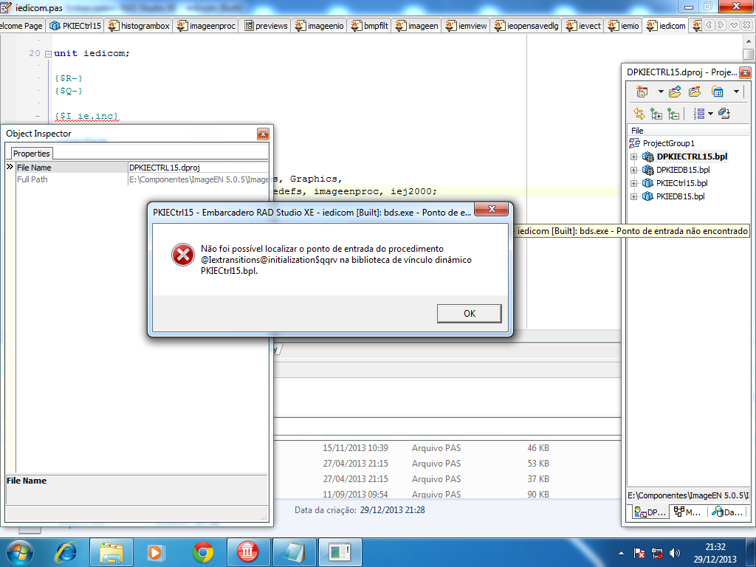Click the Sync arrows icon in Project Manager
756x567 pixels.
pos(639,114)
